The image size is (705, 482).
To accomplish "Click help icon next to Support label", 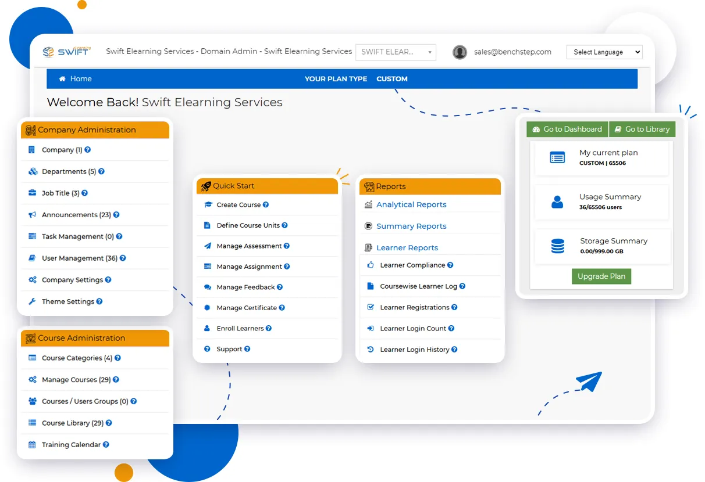I will click(x=247, y=349).
